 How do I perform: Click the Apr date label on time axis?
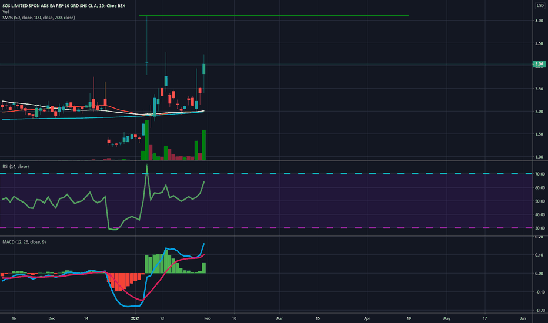367,318
